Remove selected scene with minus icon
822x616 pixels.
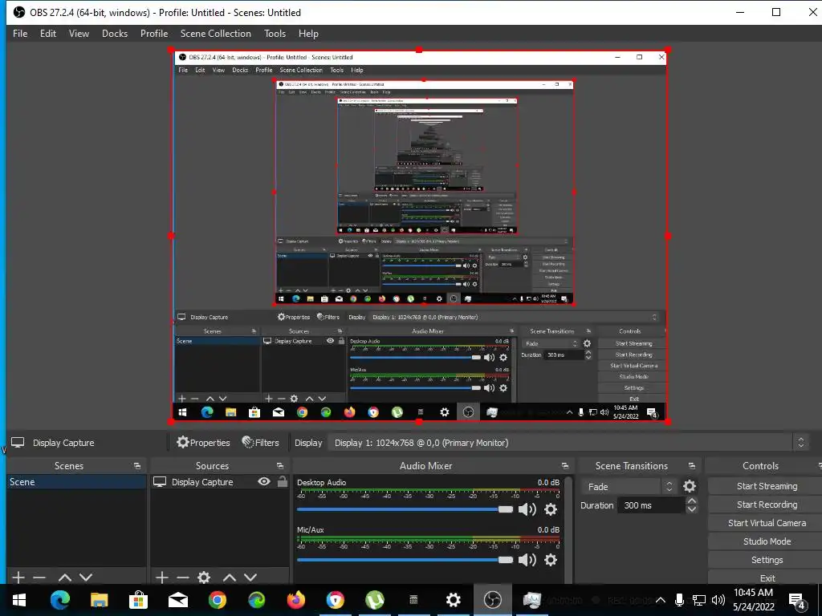click(x=39, y=577)
